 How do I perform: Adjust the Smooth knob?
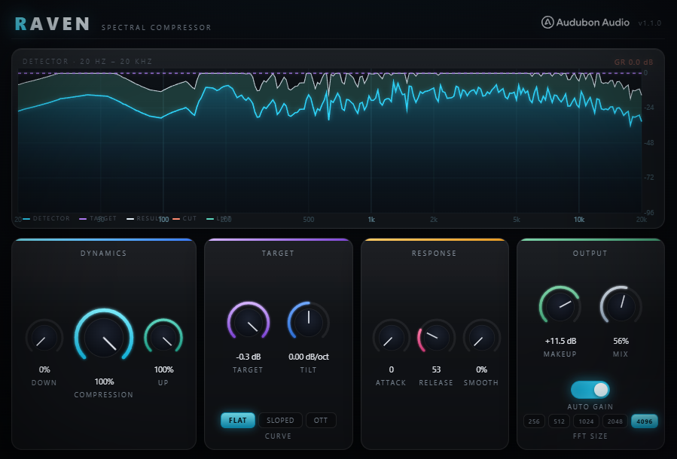(x=481, y=338)
